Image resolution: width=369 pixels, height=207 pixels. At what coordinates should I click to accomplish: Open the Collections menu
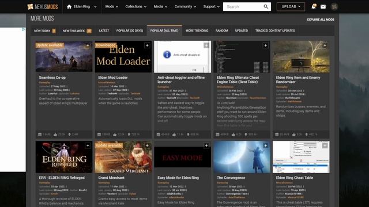coord(136,6)
